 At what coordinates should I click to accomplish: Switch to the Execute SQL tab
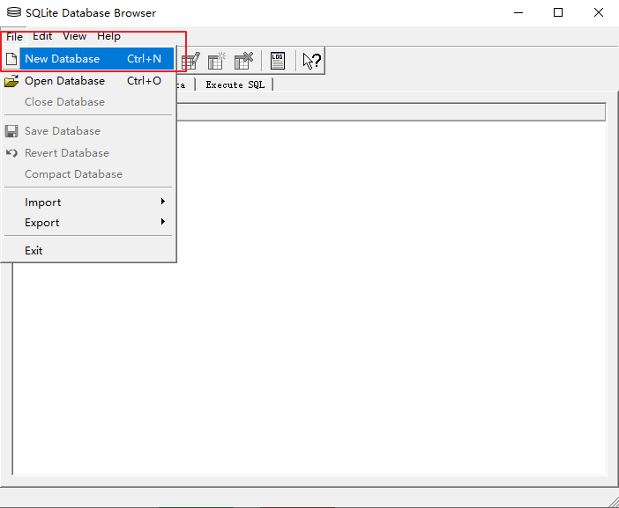(235, 85)
